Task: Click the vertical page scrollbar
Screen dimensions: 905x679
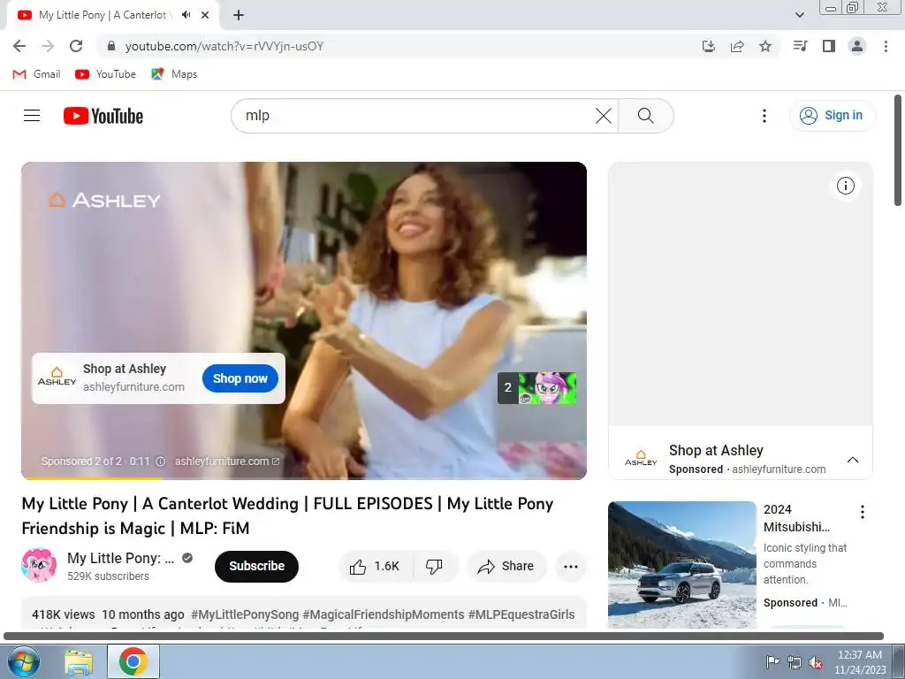Action: coord(898,150)
